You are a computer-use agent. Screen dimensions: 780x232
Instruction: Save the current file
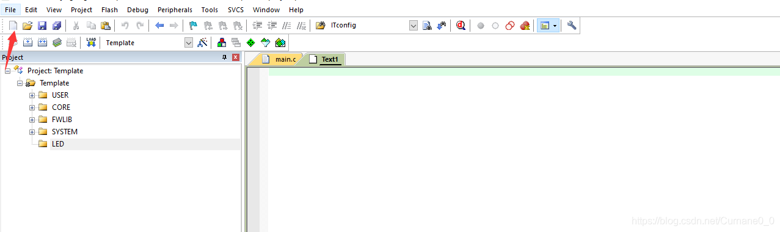pos(42,26)
